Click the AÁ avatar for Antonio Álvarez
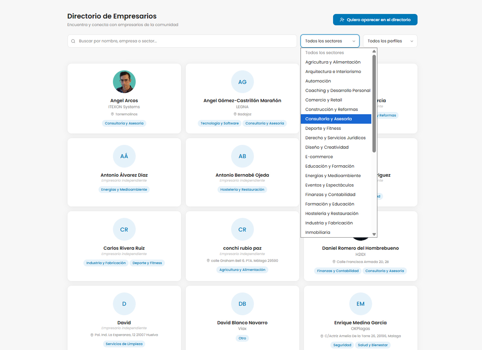482x350 pixels. click(124, 156)
